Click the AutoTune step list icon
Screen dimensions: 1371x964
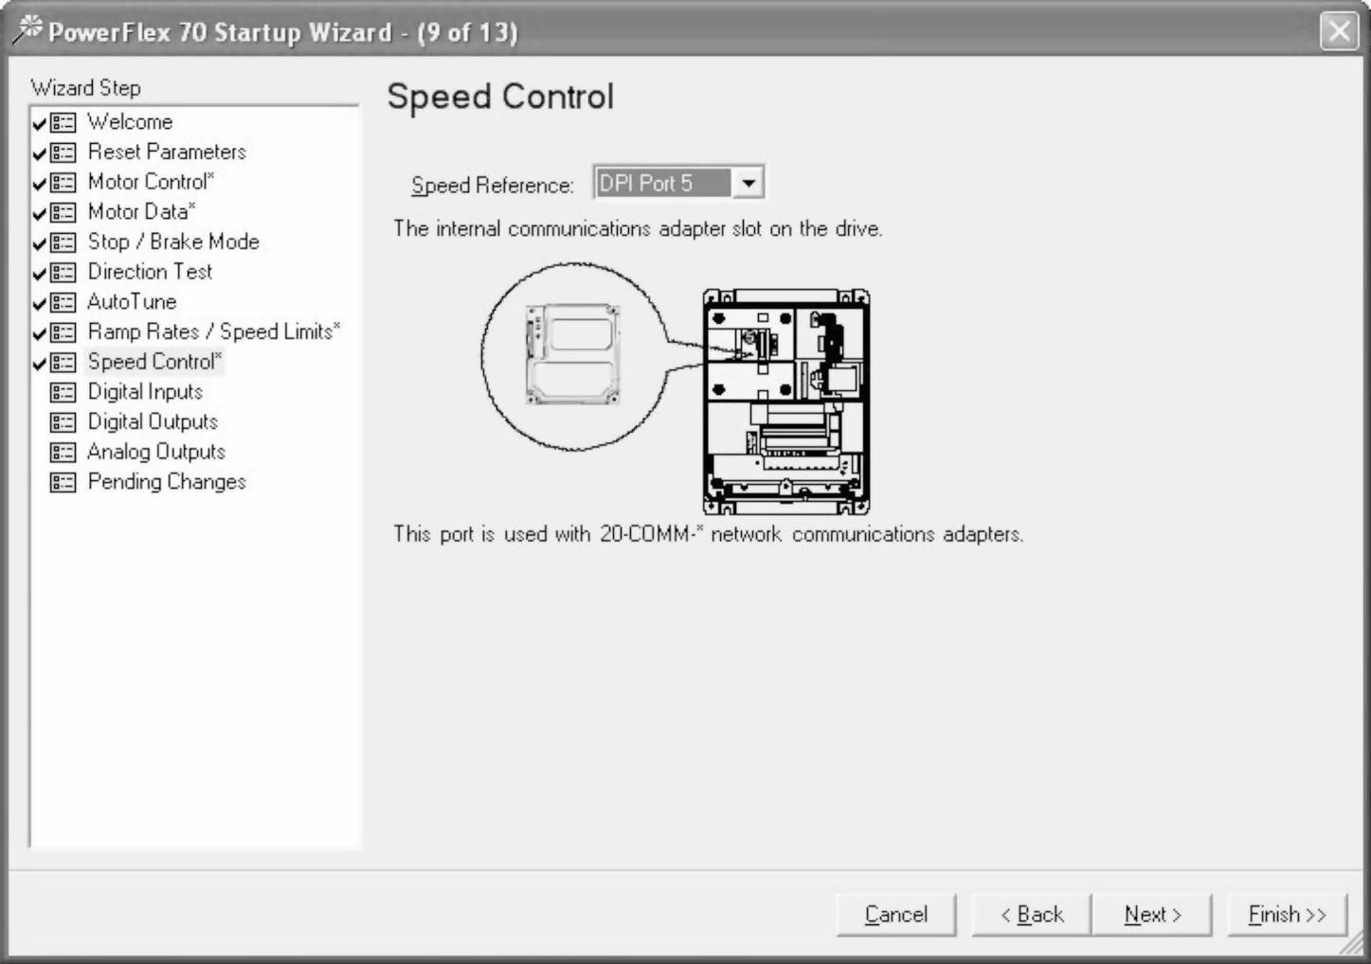(x=63, y=303)
